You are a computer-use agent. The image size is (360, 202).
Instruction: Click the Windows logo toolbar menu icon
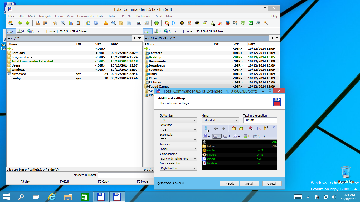[x=10, y=23]
